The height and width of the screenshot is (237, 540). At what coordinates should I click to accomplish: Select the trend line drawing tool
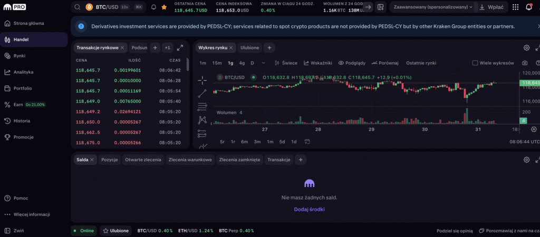pos(202,94)
